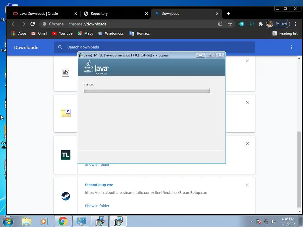Image resolution: width=303 pixels, height=227 pixels.
Task: Click the round teal N extension icon
Action: [x=241, y=24]
